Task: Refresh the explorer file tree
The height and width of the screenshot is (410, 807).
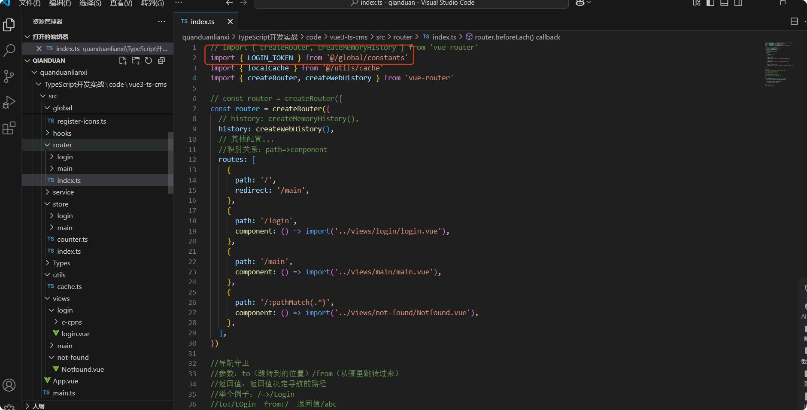Action: [x=149, y=61]
